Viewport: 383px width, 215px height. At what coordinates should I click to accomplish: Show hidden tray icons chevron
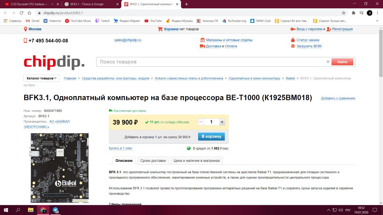329,210
